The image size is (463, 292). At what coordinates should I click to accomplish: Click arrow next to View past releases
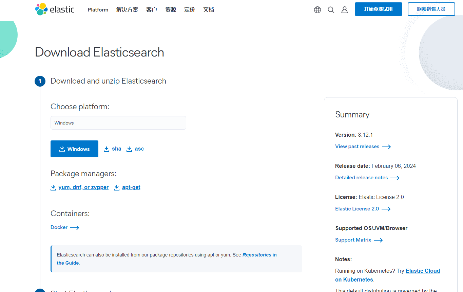point(386,147)
